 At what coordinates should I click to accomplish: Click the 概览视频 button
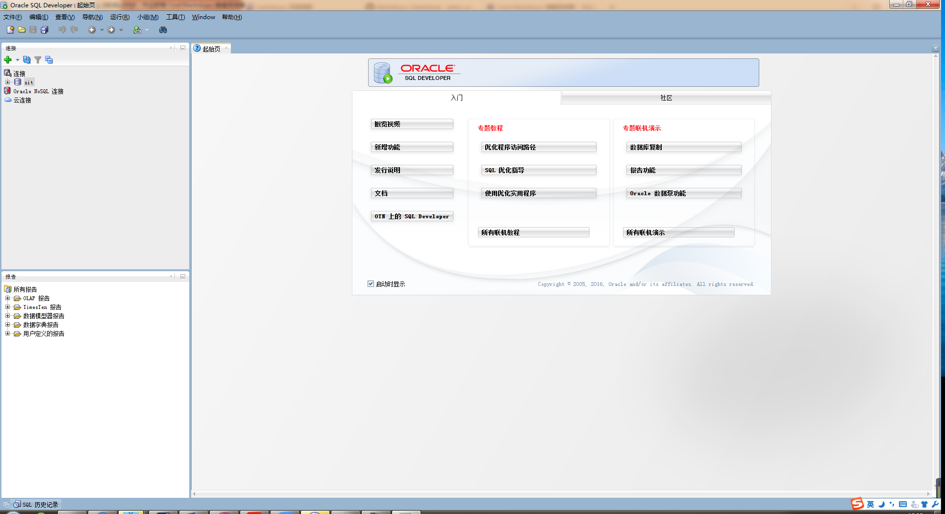coord(412,124)
